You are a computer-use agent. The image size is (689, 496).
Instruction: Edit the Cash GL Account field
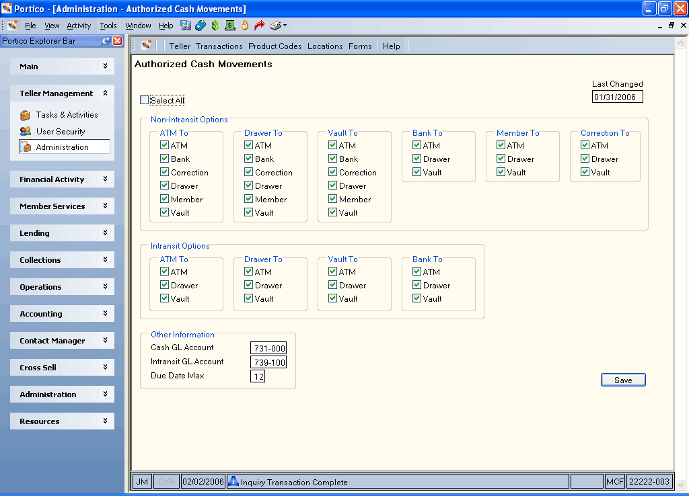coord(268,348)
